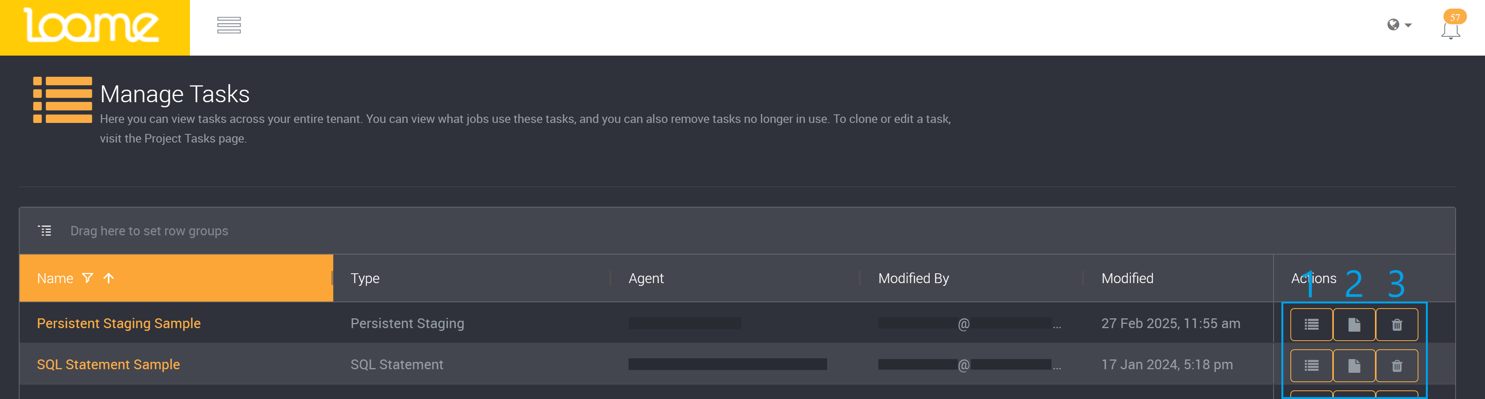Screen dimensions: 1485x399
Task: Delete the SQL Statement Sample task
Action: point(1396,366)
